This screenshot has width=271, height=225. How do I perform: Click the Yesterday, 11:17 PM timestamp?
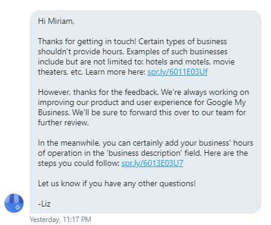coord(60,220)
